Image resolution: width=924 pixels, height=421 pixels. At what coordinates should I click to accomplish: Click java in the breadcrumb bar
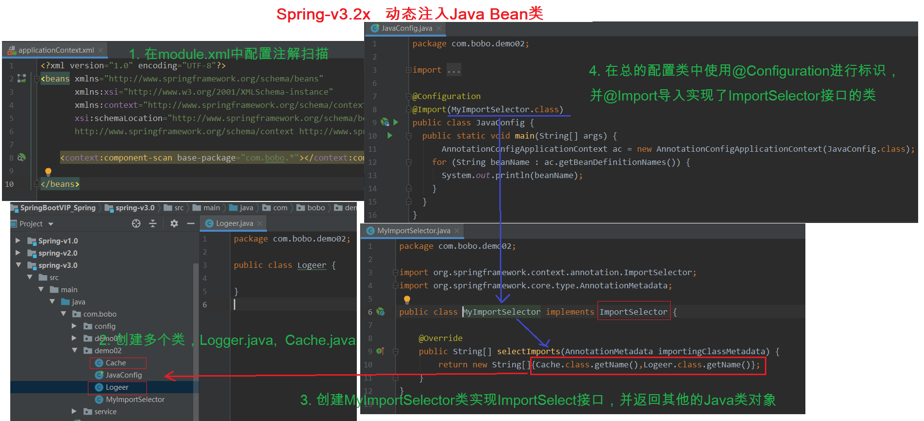point(242,208)
